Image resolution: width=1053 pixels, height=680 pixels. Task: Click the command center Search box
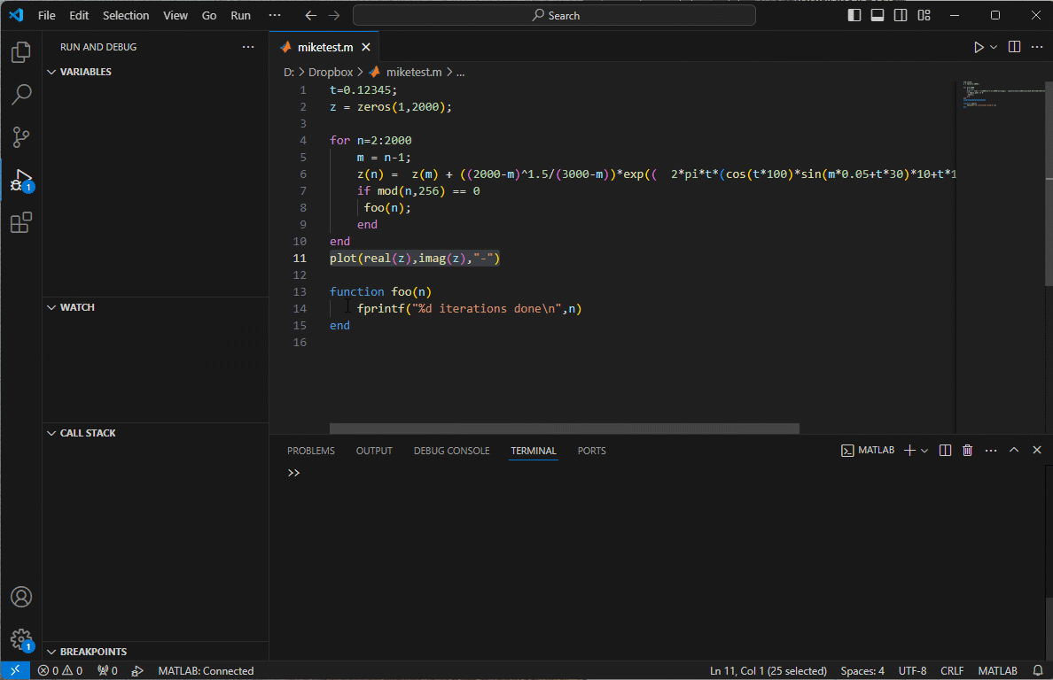(x=554, y=15)
